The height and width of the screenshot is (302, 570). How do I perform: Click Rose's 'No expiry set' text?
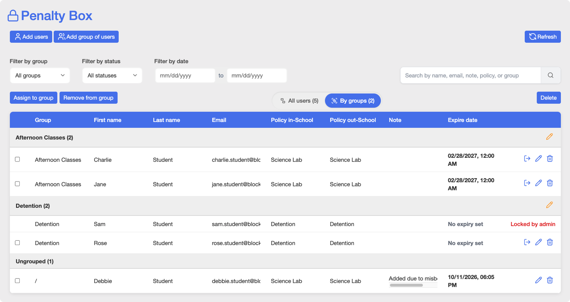(466, 243)
